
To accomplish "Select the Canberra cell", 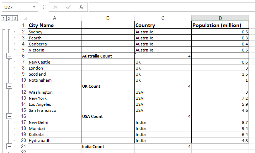I will click(55, 44).
